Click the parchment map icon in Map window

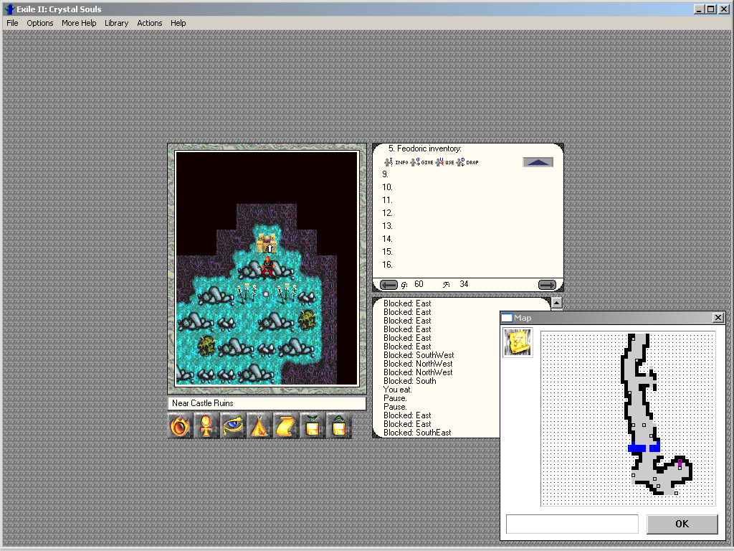coord(518,342)
